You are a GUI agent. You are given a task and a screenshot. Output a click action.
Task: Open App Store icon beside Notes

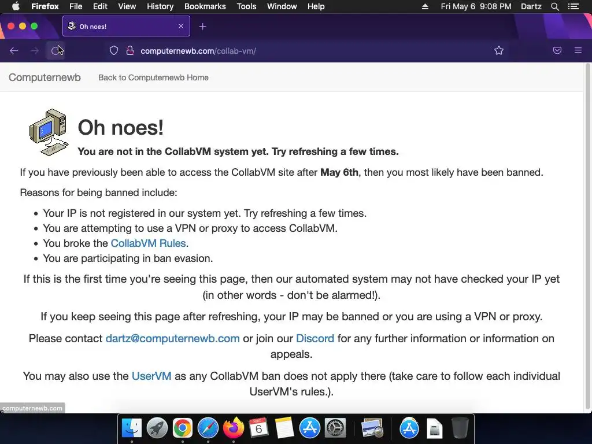pos(310,428)
